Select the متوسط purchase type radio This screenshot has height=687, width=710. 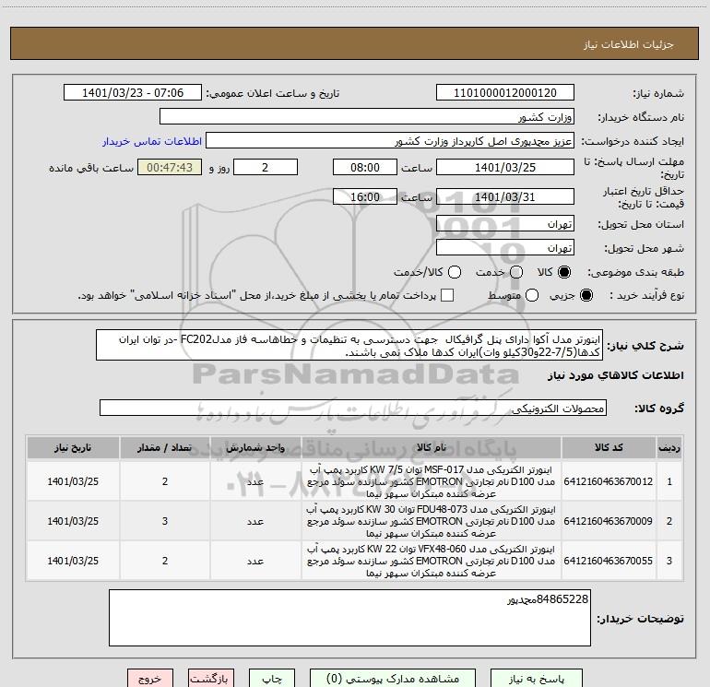(x=532, y=295)
